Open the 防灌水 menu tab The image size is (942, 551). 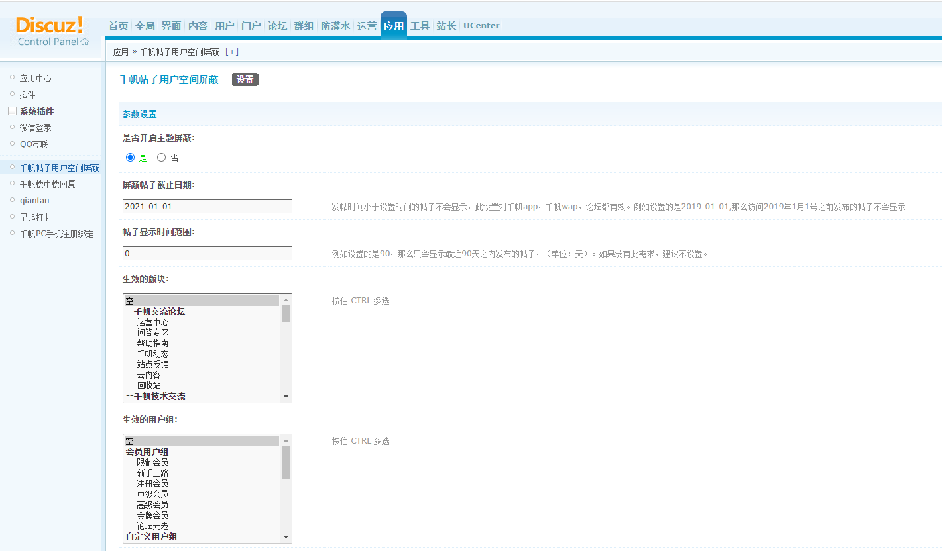point(335,26)
